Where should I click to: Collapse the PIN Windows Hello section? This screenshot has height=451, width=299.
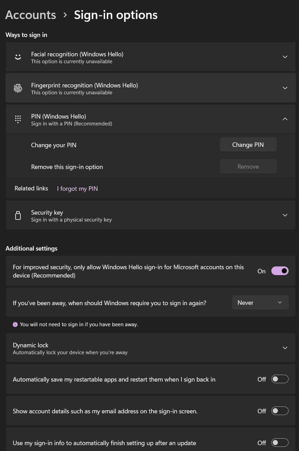tap(285, 119)
